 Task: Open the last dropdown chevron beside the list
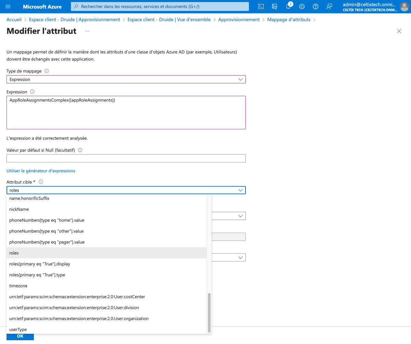[241, 257]
